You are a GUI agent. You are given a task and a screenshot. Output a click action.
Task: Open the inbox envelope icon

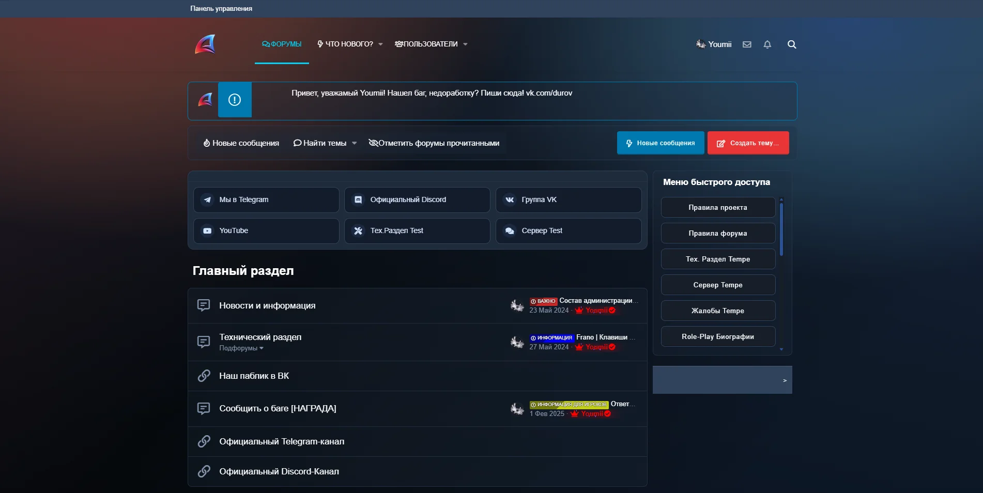[x=747, y=44]
